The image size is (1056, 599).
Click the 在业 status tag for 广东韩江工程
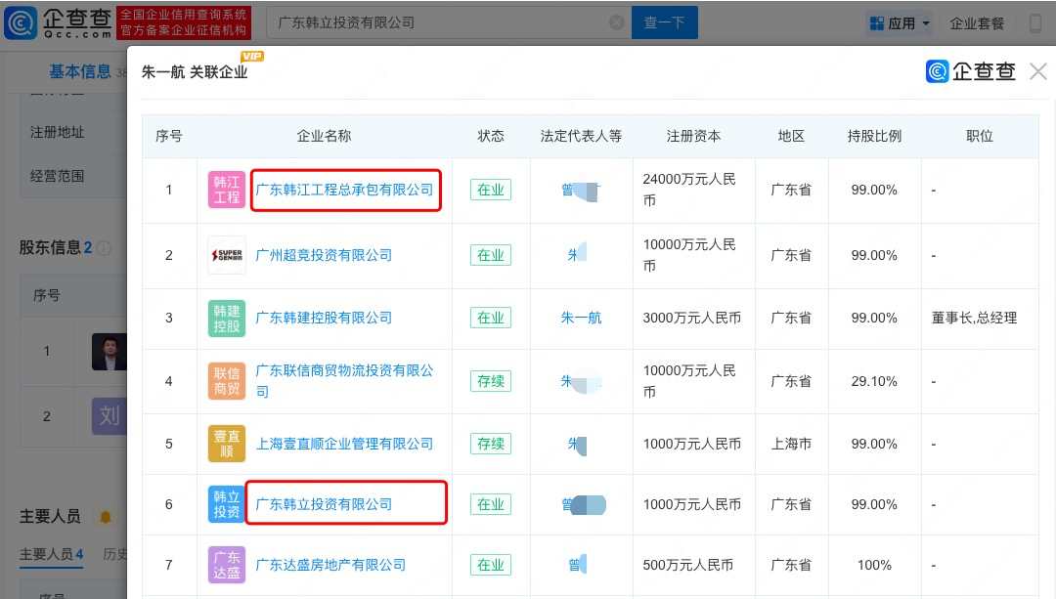pyautogui.click(x=490, y=190)
